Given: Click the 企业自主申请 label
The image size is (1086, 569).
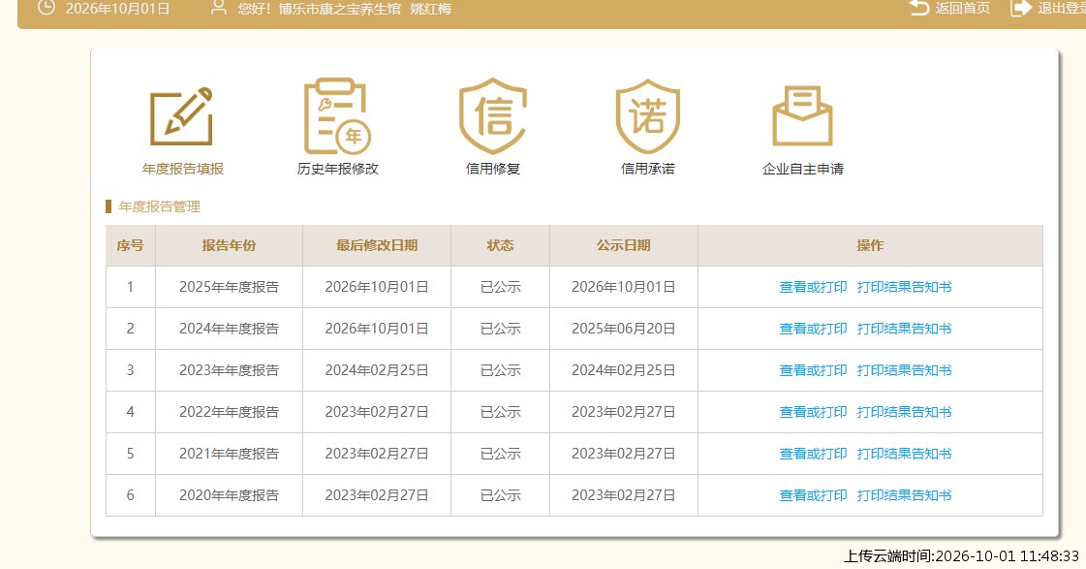Looking at the screenshot, I should (803, 169).
